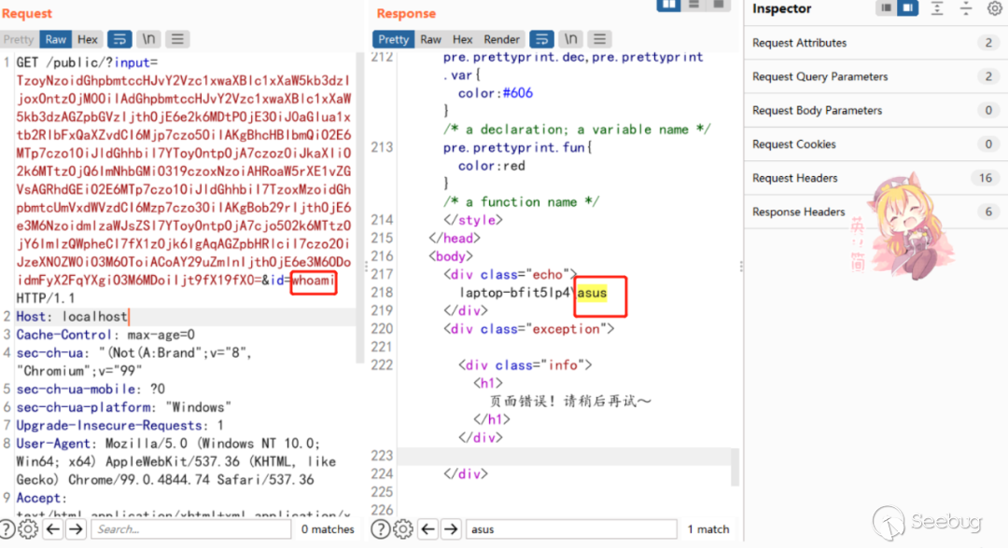This screenshot has width=1008, height=548.
Task: Toggle Inspector docked-right layout button
Action: pyautogui.click(x=907, y=8)
